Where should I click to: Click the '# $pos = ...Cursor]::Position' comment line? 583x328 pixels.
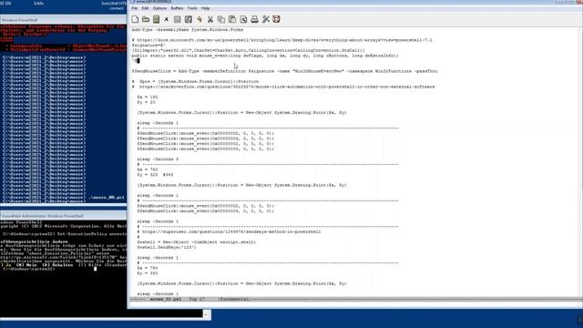click(x=195, y=81)
